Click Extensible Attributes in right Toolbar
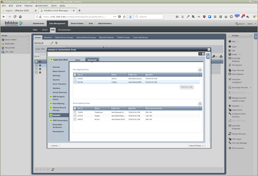The image size is (258, 176). coord(236,60)
